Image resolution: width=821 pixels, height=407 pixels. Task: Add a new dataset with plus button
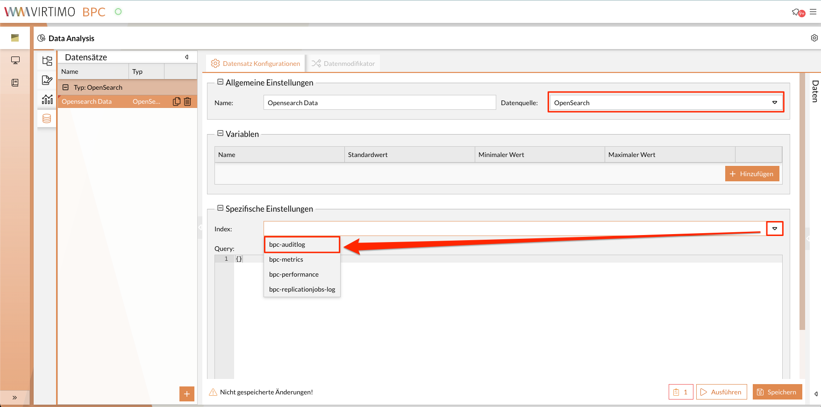coord(187,394)
